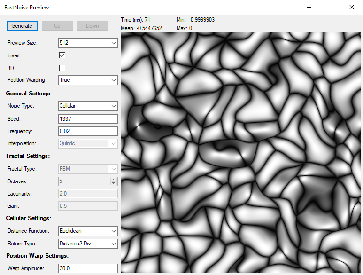Image resolution: width=363 pixels, height=275 pixels.
Task: Click the cellular noise preview image
Action: coord(241,153)
